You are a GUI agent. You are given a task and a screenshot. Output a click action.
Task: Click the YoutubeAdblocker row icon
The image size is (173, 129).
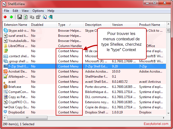5,41
